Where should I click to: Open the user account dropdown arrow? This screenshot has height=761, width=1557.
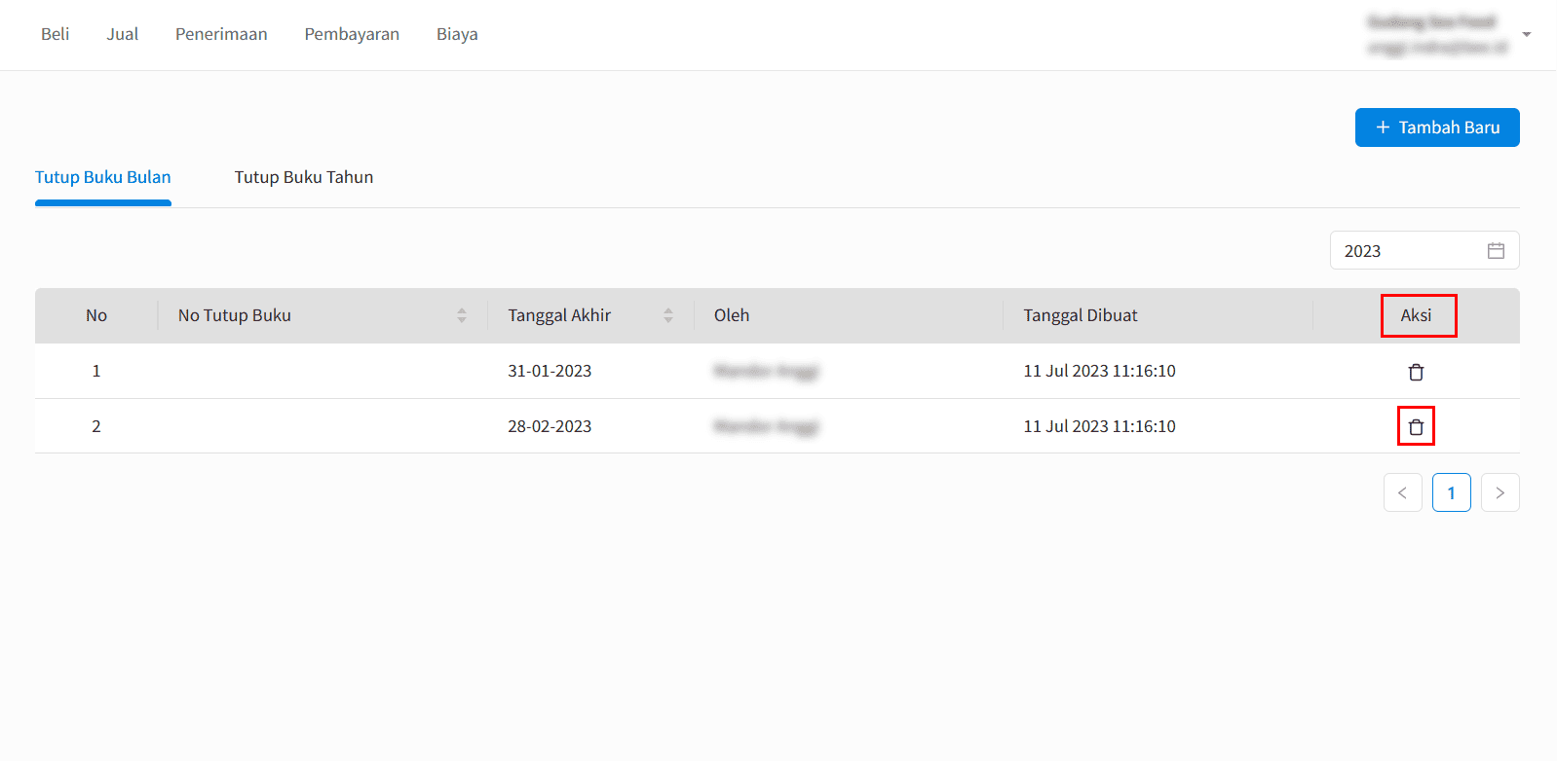[1527, 34]
